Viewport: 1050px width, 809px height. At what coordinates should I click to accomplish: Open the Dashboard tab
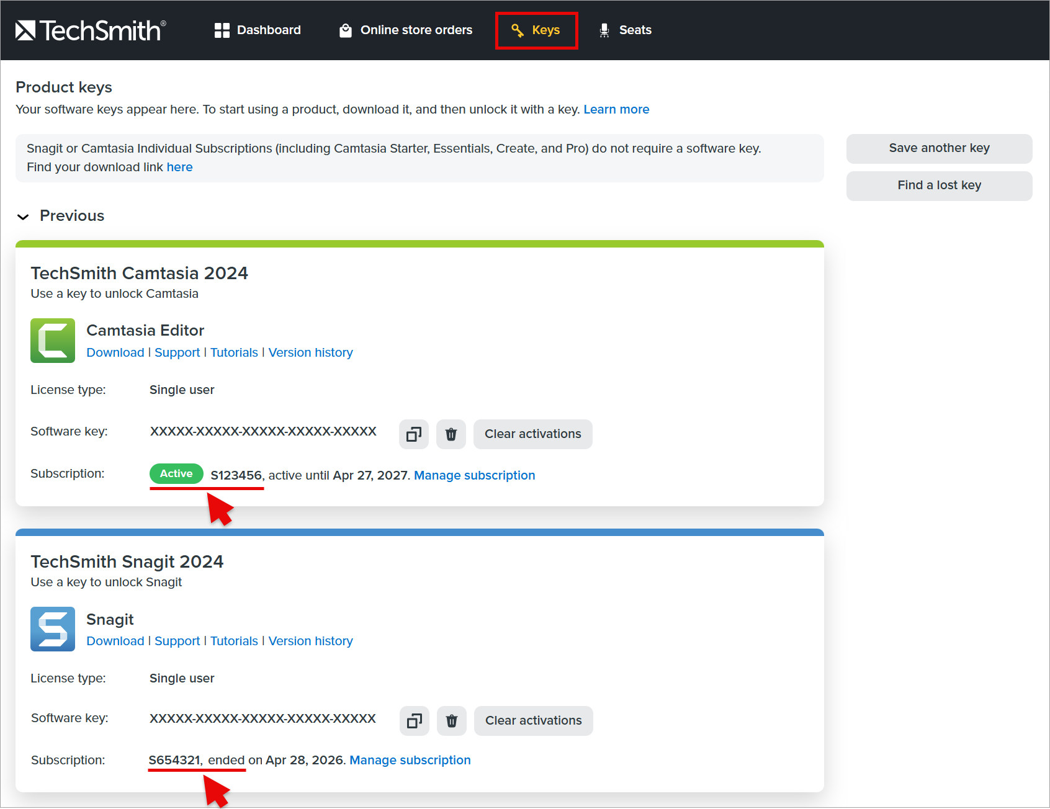258,30
